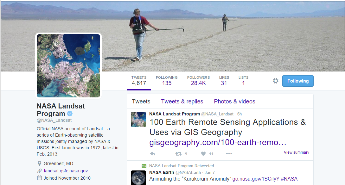The width and height of the screenshot is (345, 185).
Task: Open more options on GIS Geography tweet
Action: coord(229,154)
